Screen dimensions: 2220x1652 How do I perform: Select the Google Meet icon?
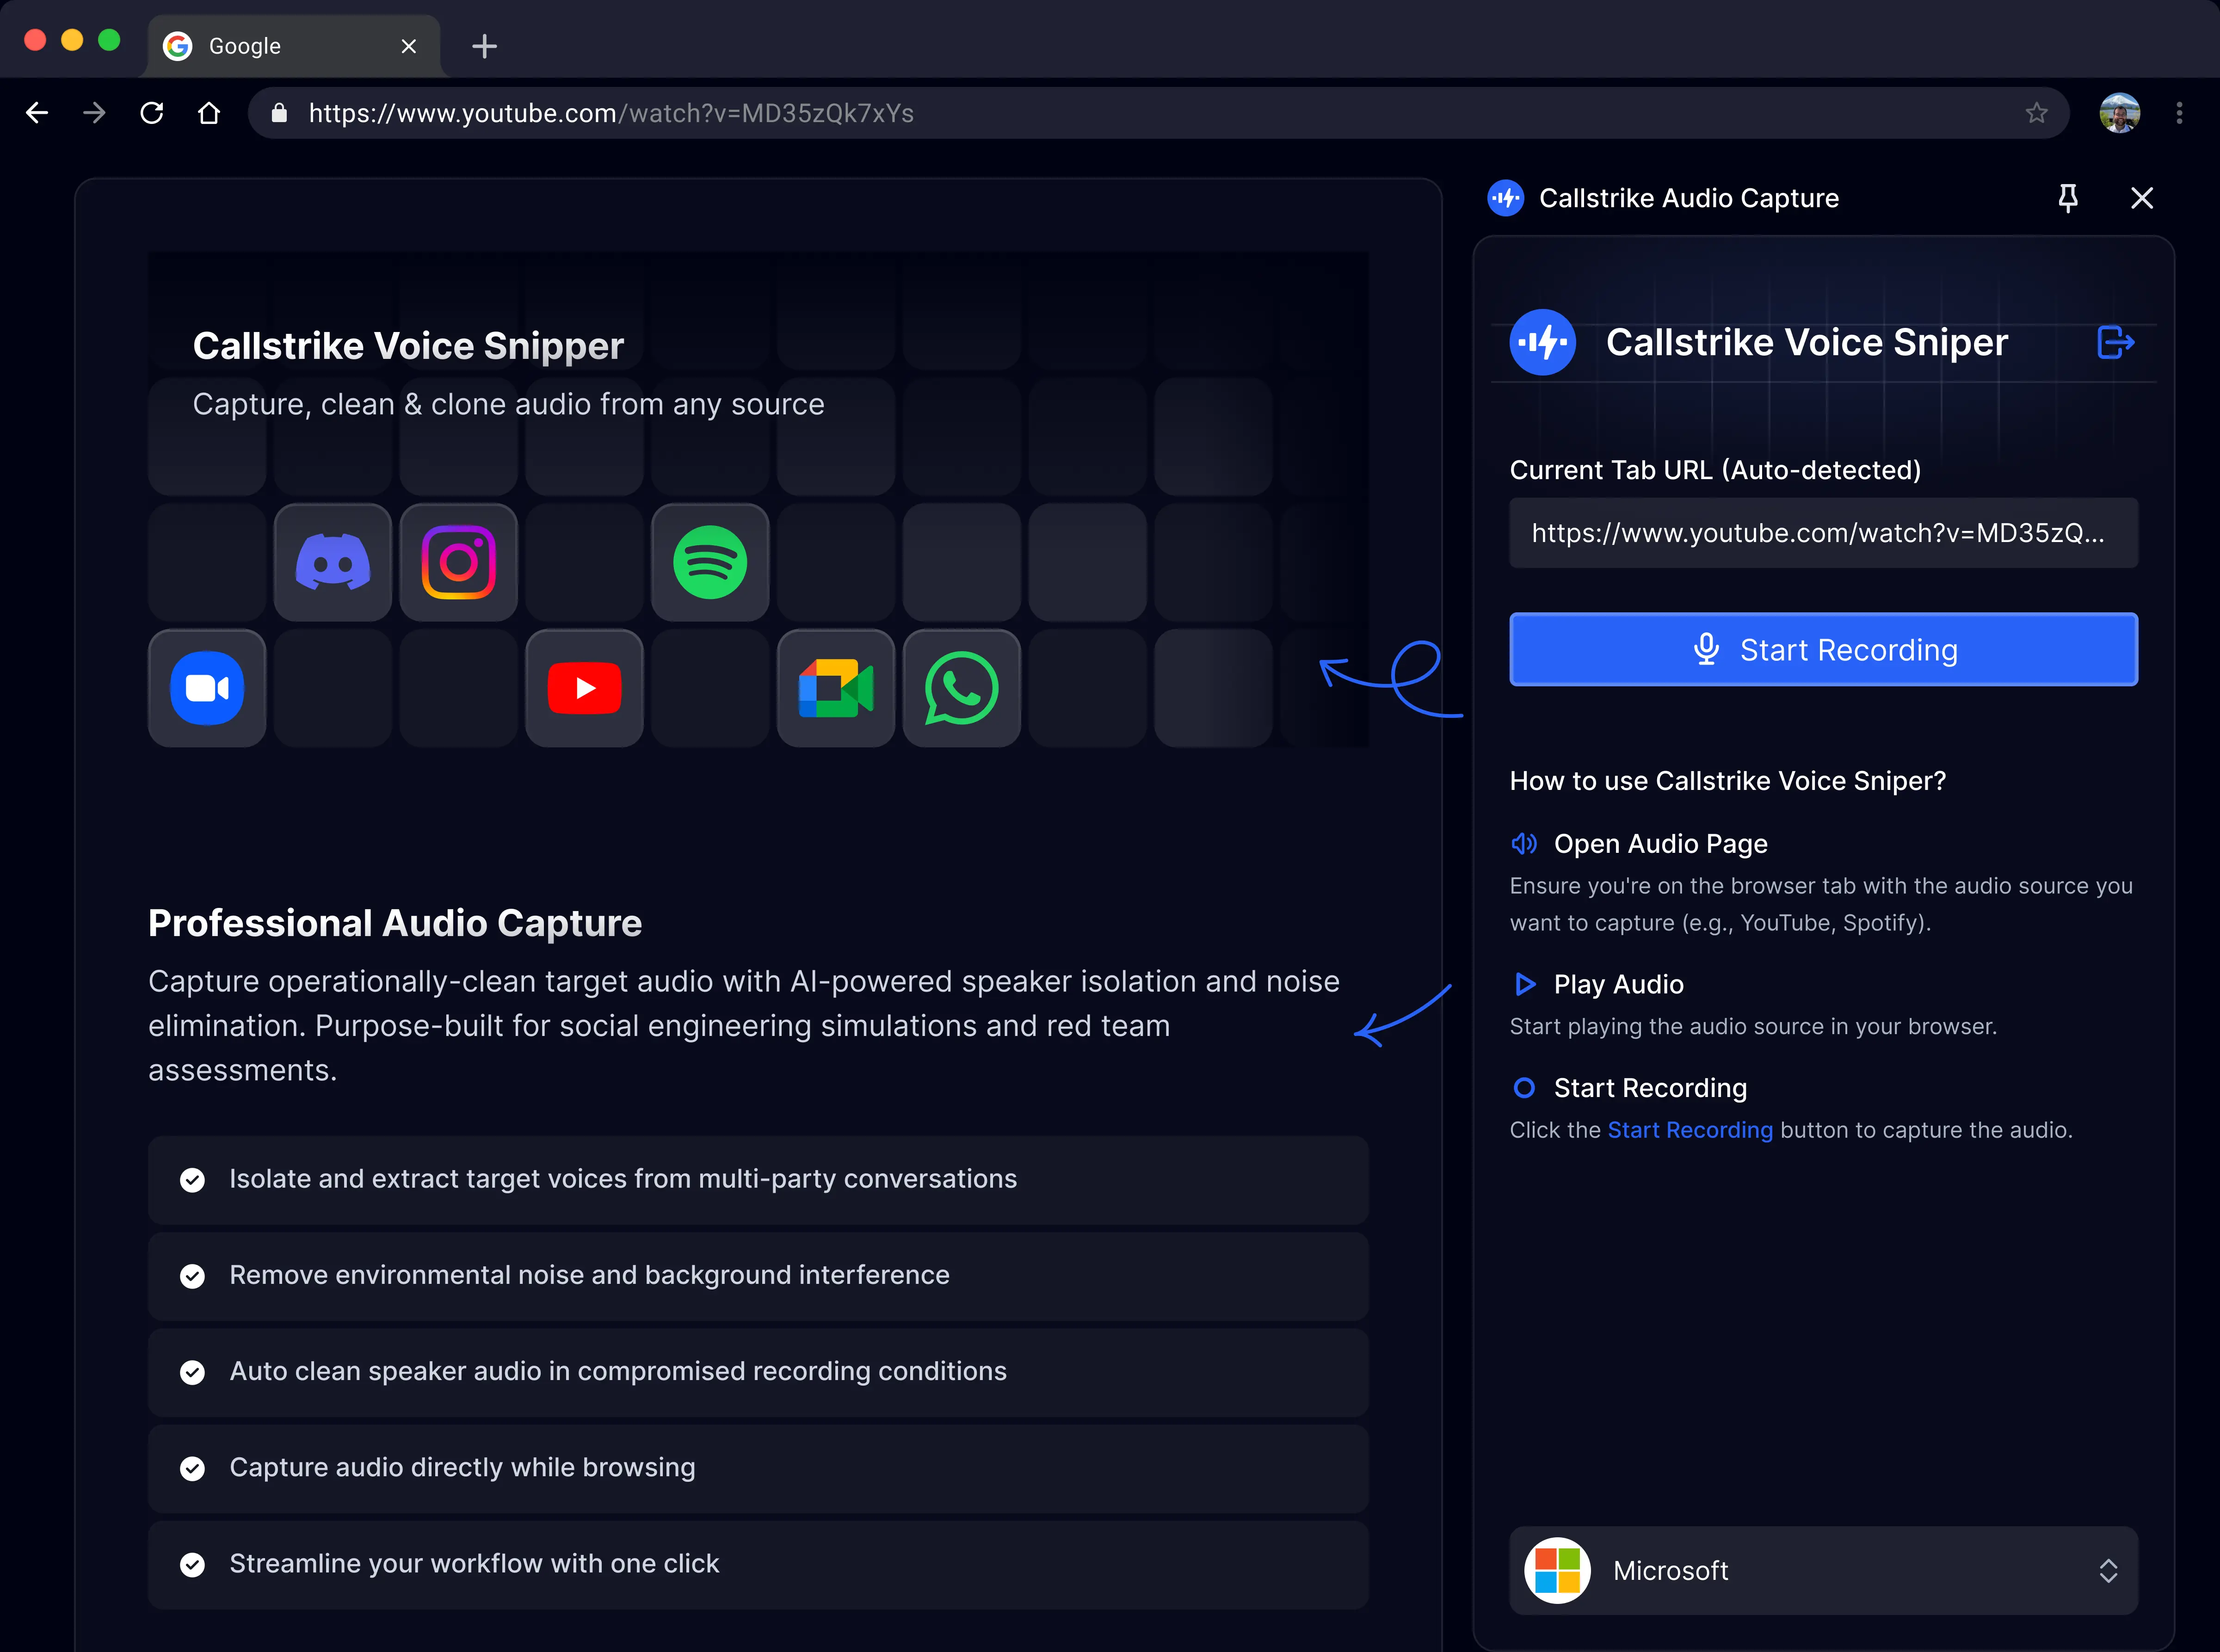point(836,687)
